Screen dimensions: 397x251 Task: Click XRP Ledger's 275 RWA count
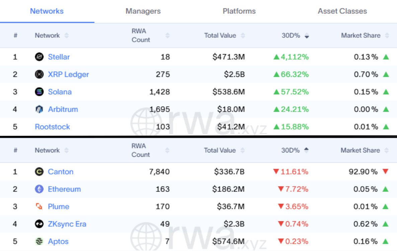point(163,74)
